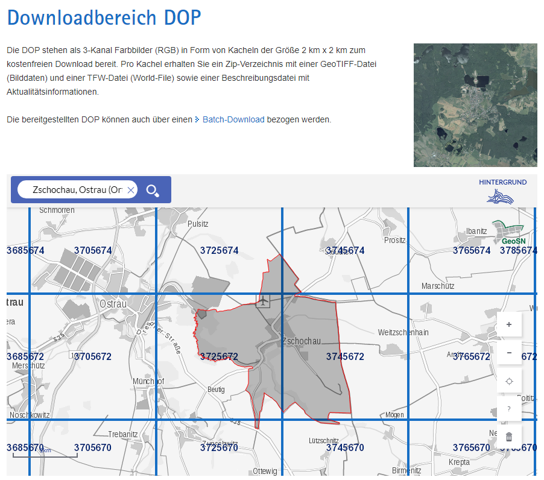Open map help question mark
Image resolution: width=544 pixels, height=480 pixels.
[x=509, y=409]
